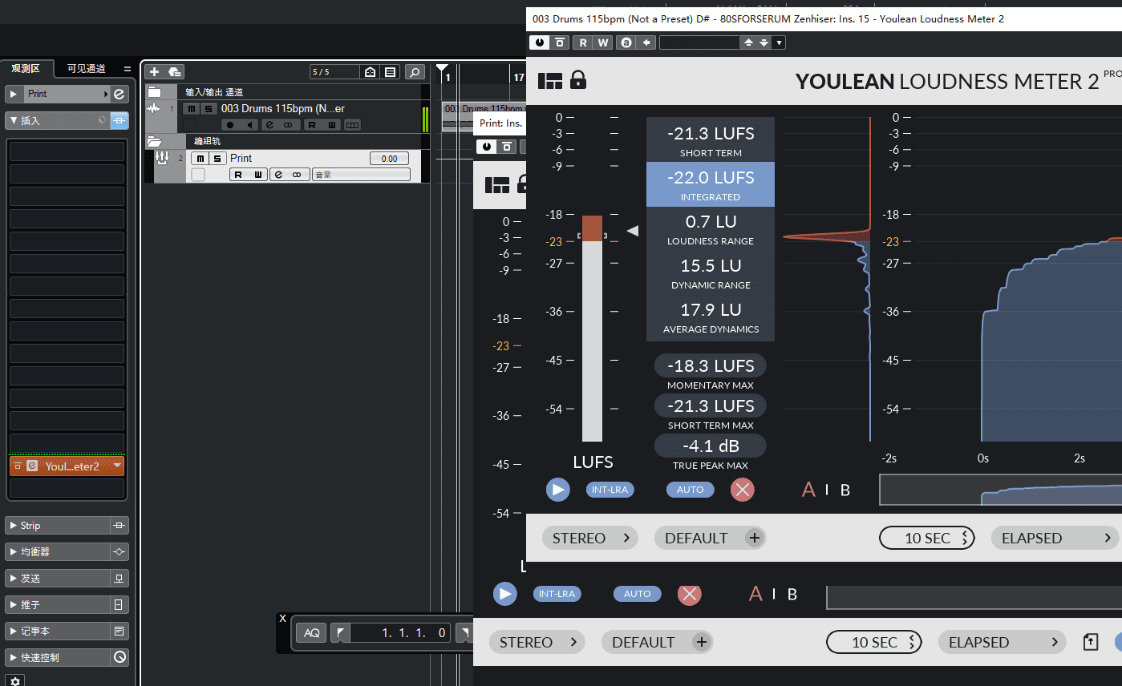Click the Momentary Max -18.3 LUFS value
Screen dimensions: 1122x686
(711, 365)
